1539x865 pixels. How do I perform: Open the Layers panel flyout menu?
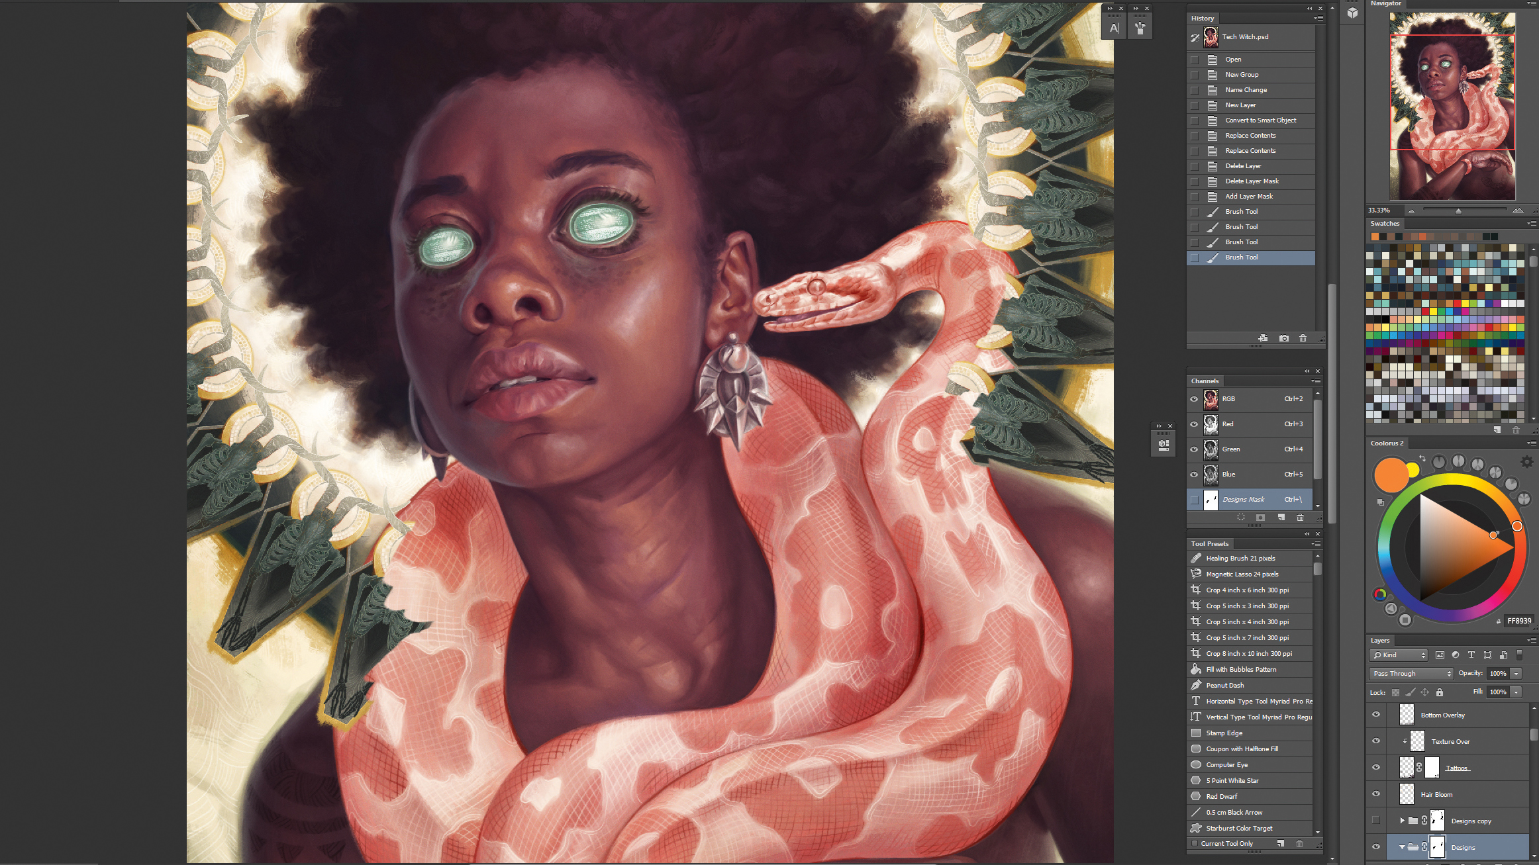[x=1533, y=641]
